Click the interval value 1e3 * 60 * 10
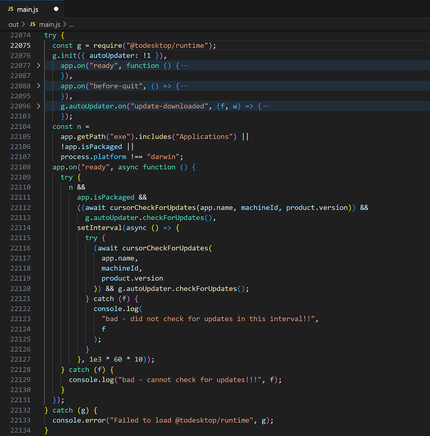 tap(116, 359)
